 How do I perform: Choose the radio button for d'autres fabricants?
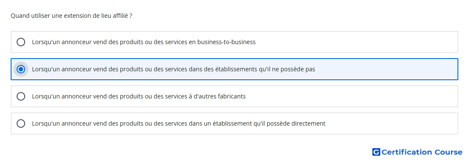click(x=21, y=96)
